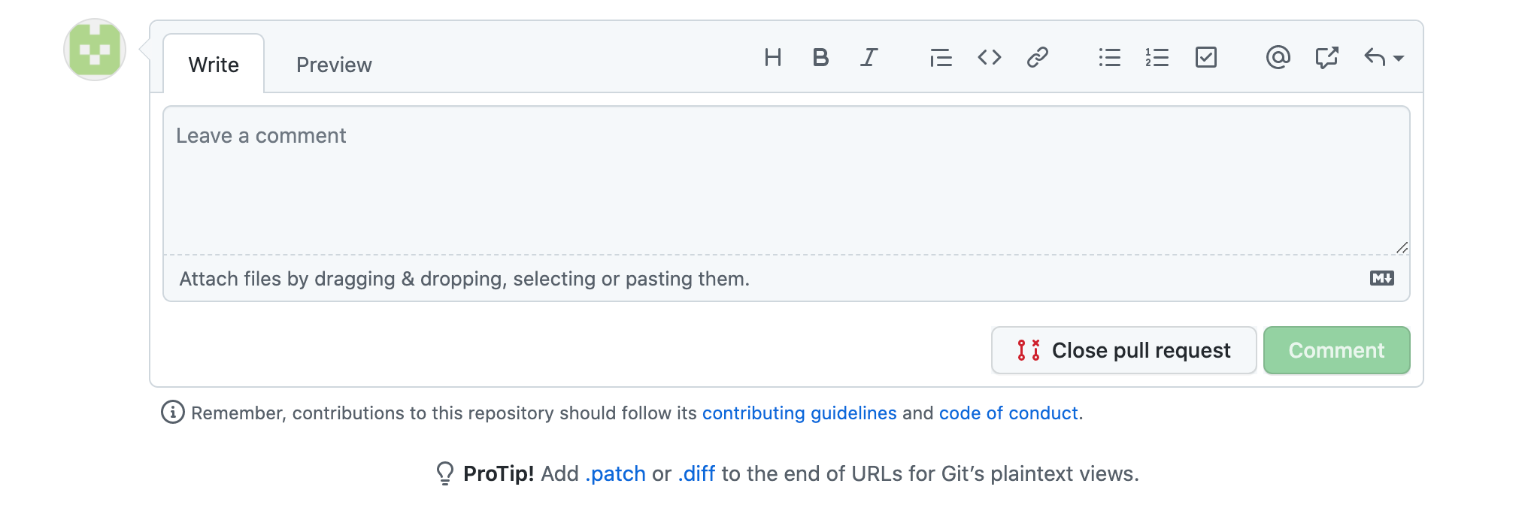Click the Markdown supported icon
Image resolution: width=1528 pixels, height=523 pixels.
(x=1381, y=279)
